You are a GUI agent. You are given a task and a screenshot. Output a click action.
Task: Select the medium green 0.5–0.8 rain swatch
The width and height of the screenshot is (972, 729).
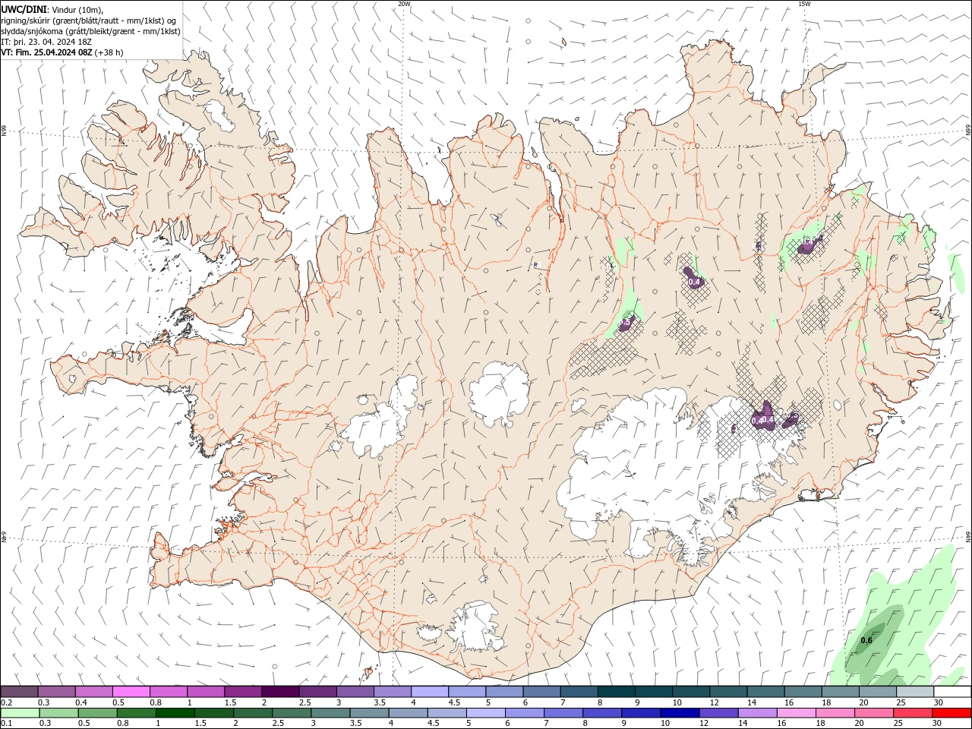pyautogui.click(x=98, y=712)
